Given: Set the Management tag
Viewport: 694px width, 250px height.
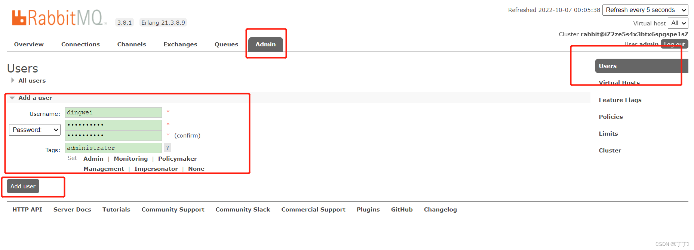Looking at the screenshot, I should point(104,169).
